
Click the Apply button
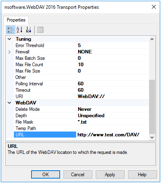(110, 175)
